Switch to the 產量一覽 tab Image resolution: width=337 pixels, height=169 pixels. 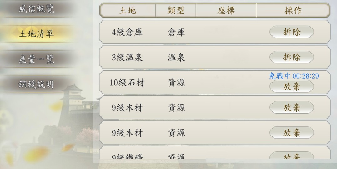(x=36, y=59)
